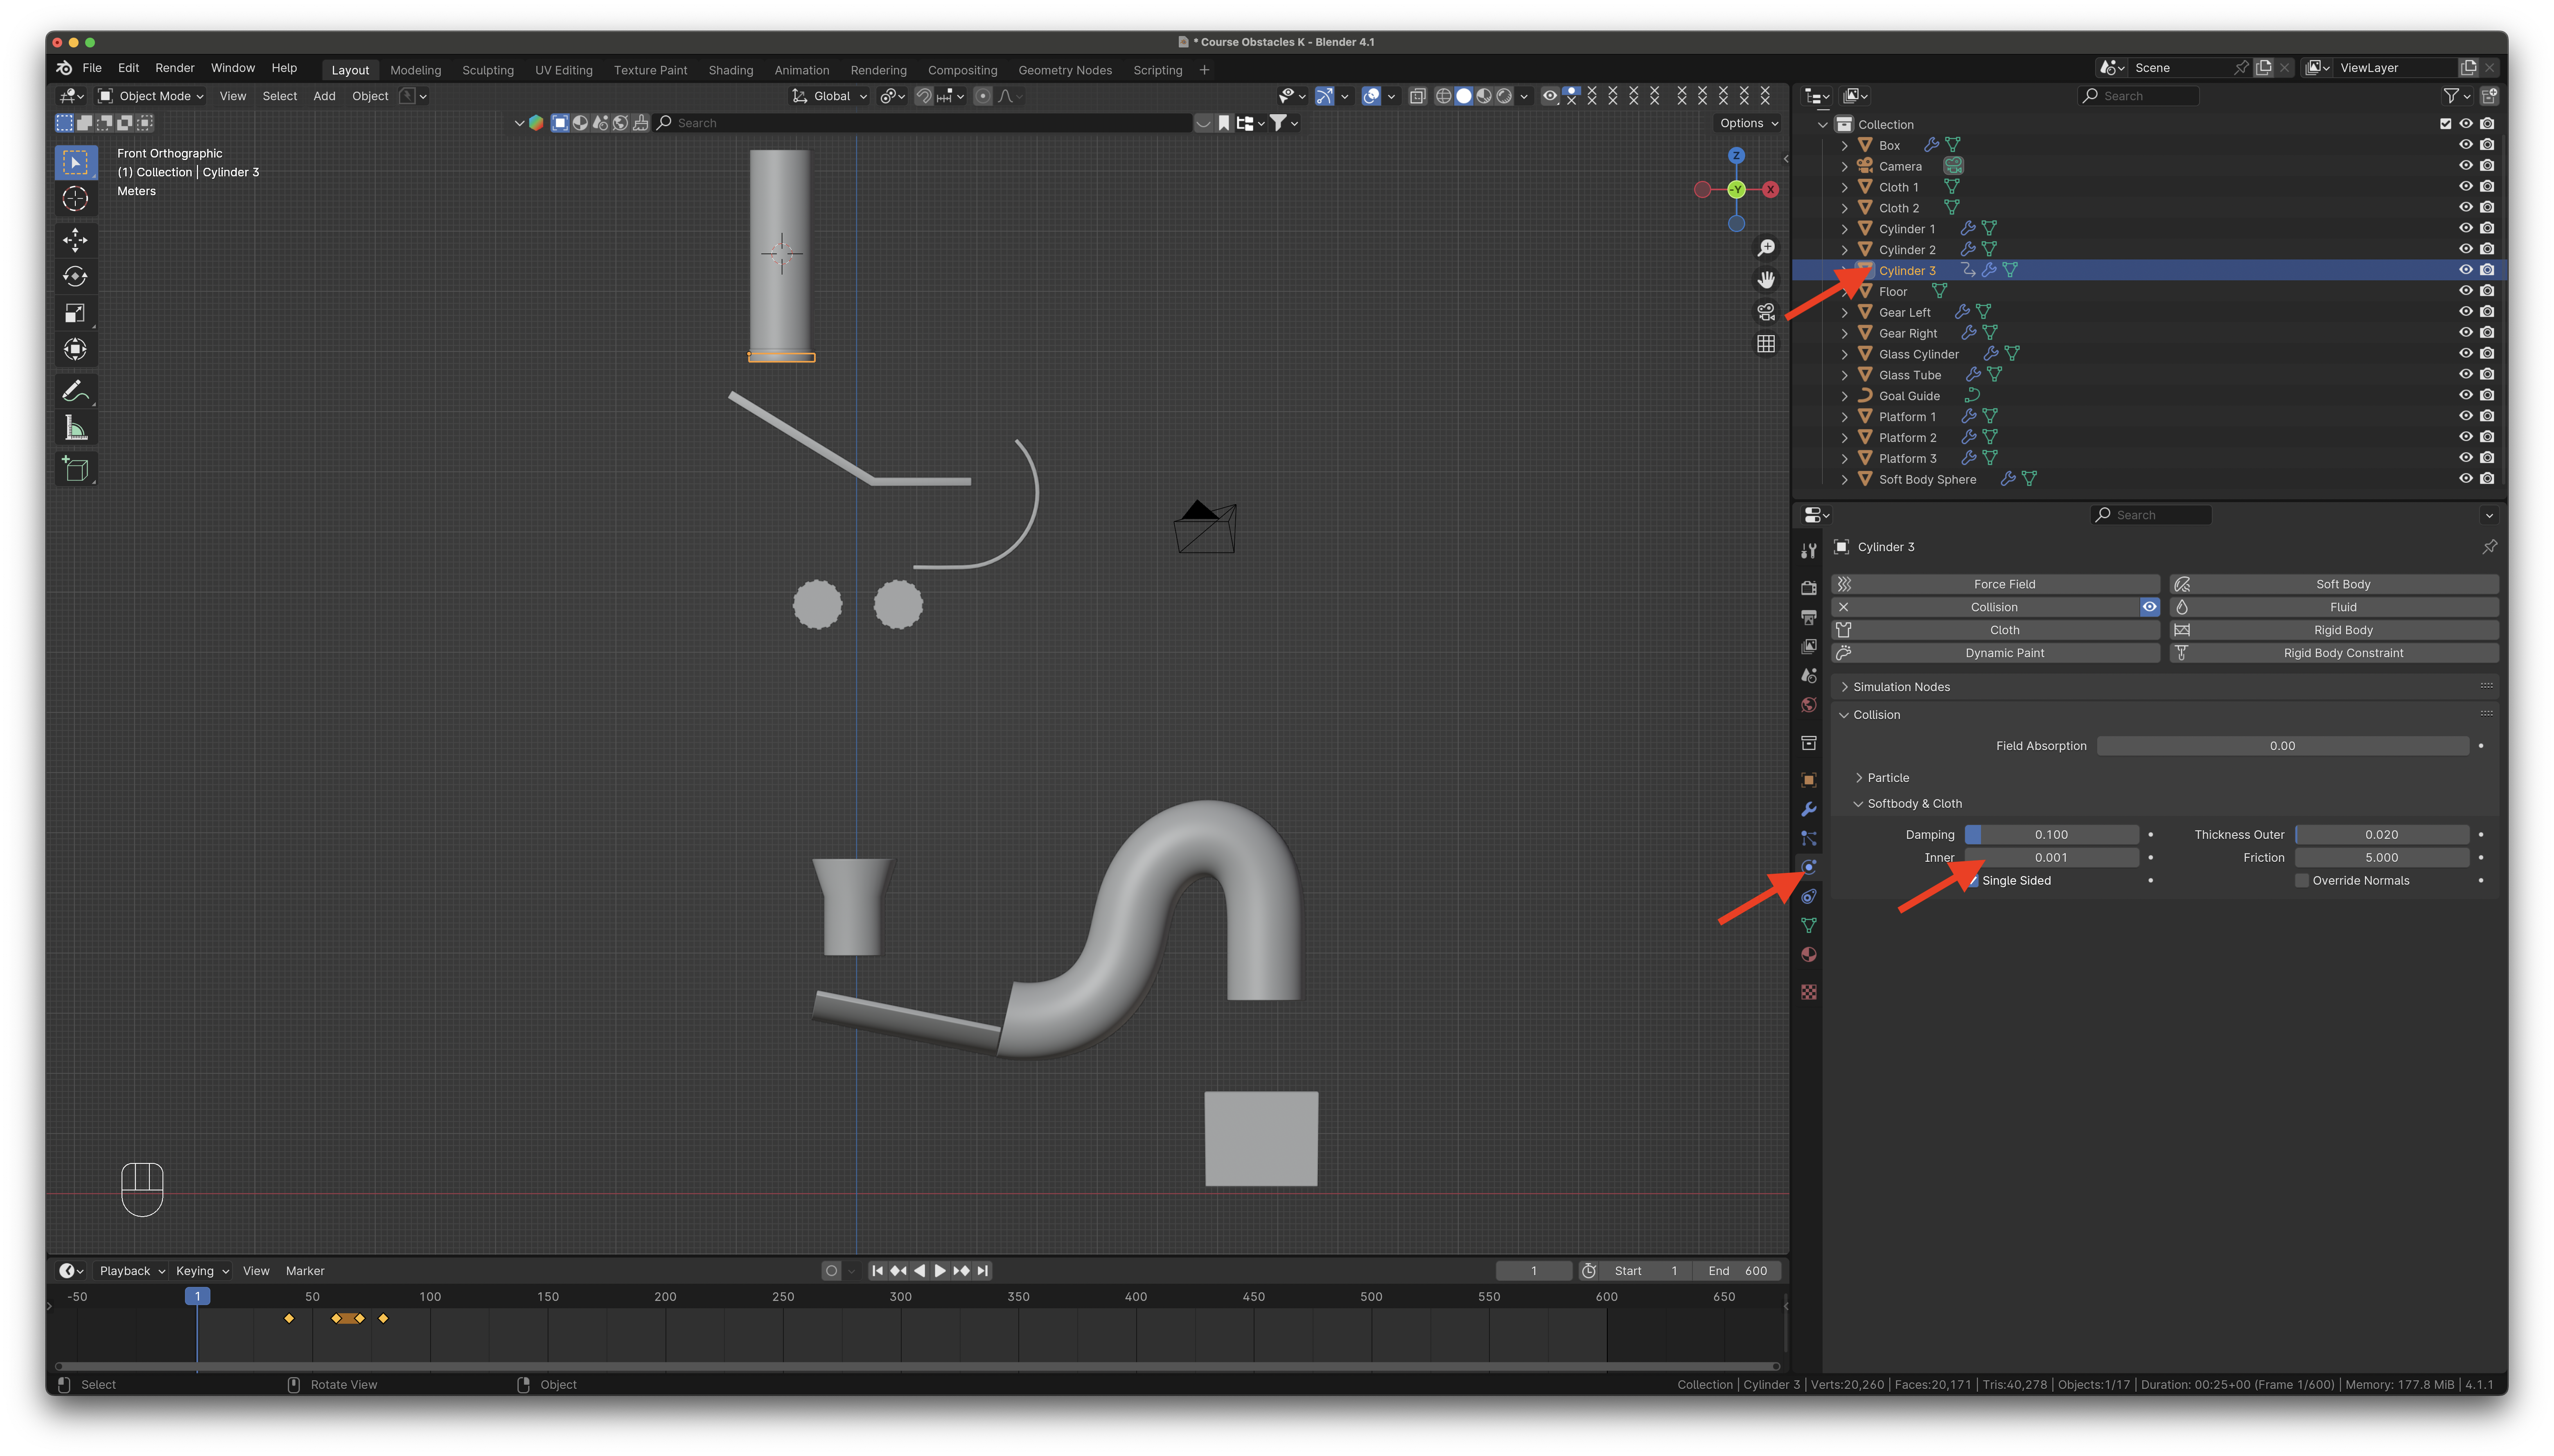
Task: Open the Global transform orientation dropdown
Action: 830,96
